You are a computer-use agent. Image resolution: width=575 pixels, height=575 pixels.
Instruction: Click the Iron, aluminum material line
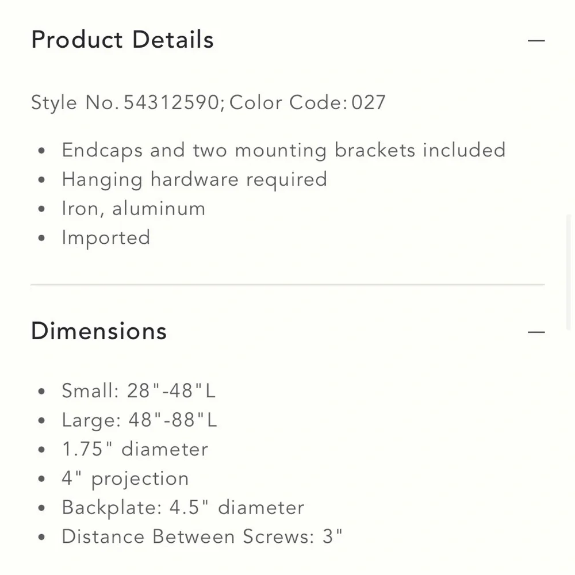click(x=133, y=209)
